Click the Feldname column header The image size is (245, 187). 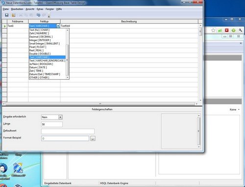(x=18, y=22)
